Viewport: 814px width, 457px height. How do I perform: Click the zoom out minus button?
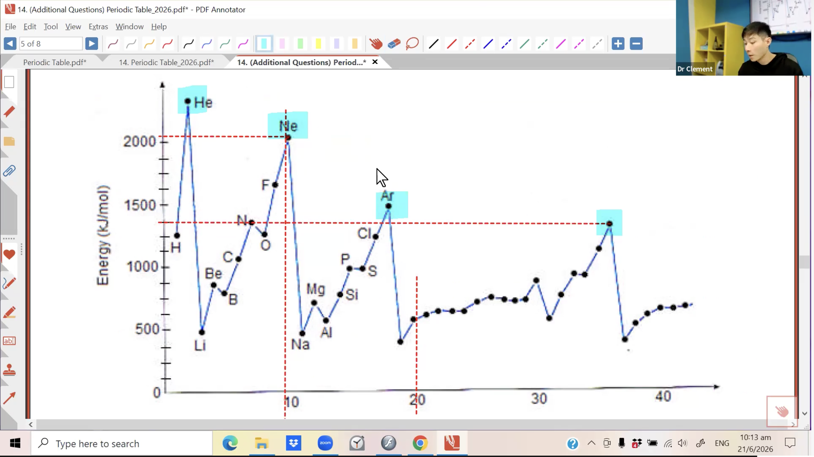coord(636,44)
